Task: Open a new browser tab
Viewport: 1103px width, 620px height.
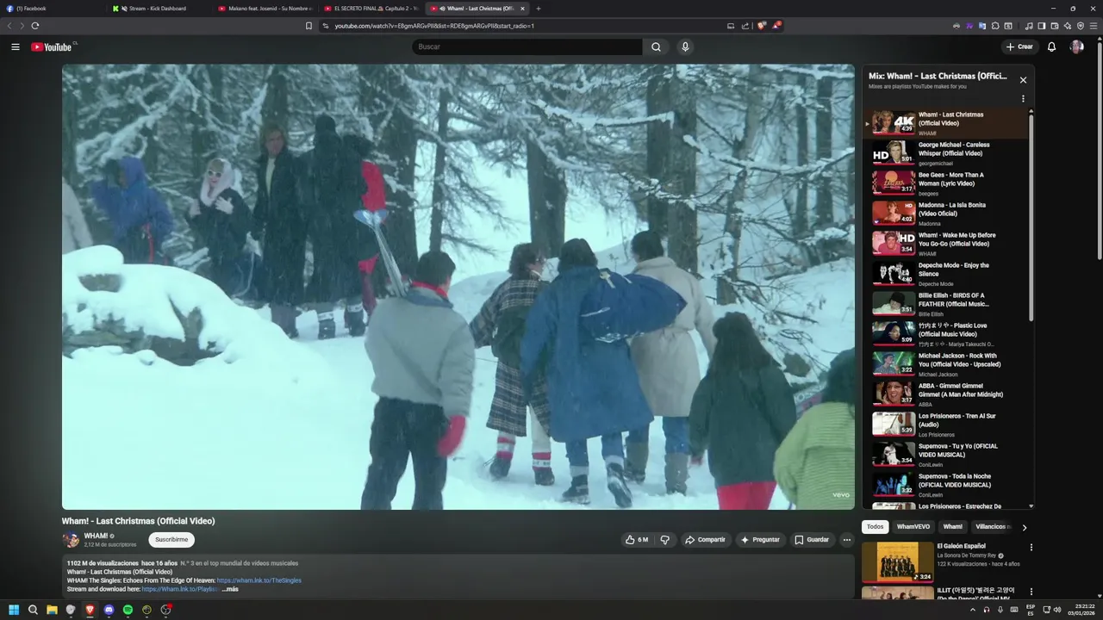Action: [539, 9]
